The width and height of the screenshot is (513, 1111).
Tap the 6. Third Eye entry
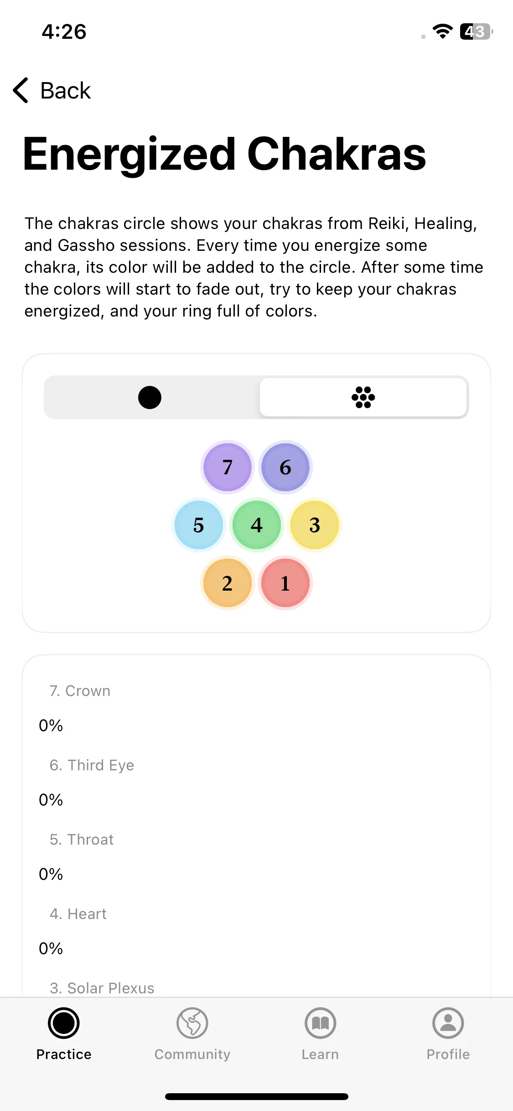pos(92,765)
